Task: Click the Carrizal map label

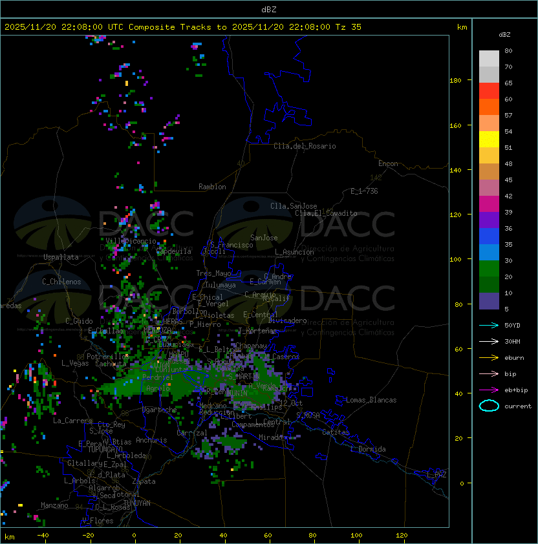Action: tap(192, 433)
